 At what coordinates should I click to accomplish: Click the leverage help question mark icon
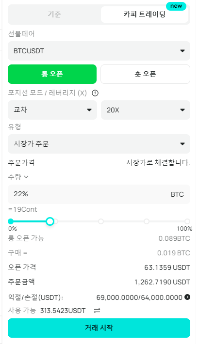click(95, 93)
